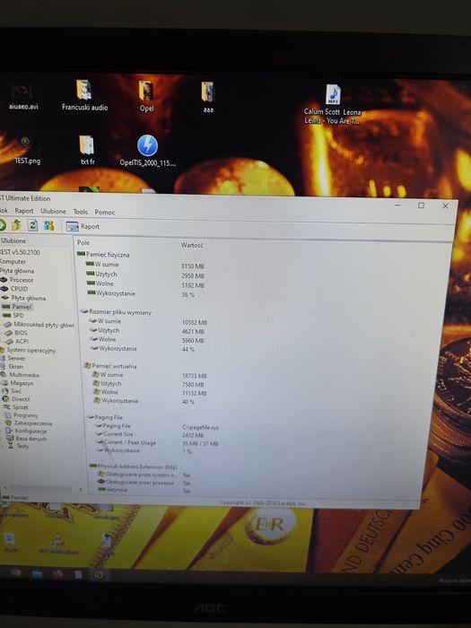Open the Raport toolbar button
Viewport: 471px width, 628px height.
click(83, 226)
